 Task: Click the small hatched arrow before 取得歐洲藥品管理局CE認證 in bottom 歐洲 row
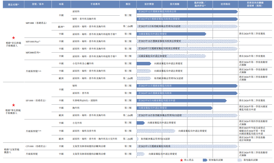tap(138, 139)
